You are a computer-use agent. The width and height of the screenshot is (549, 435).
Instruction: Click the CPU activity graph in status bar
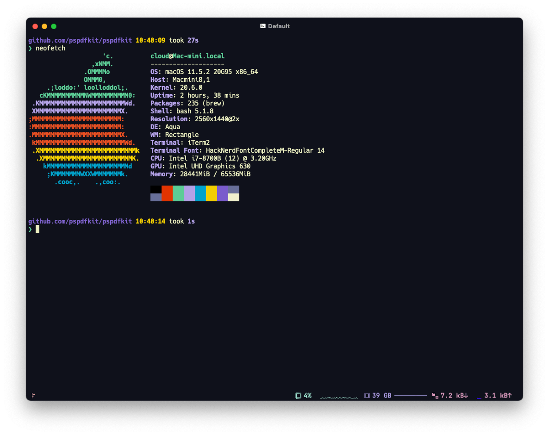pyautogui.click(x=339, y=397)
